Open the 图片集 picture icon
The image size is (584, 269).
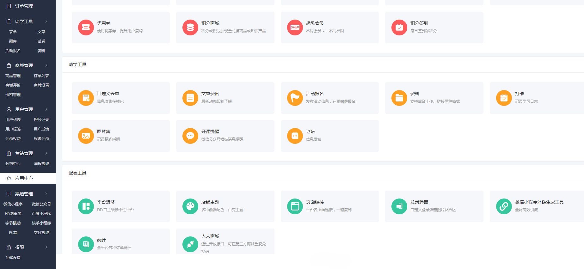86,136
